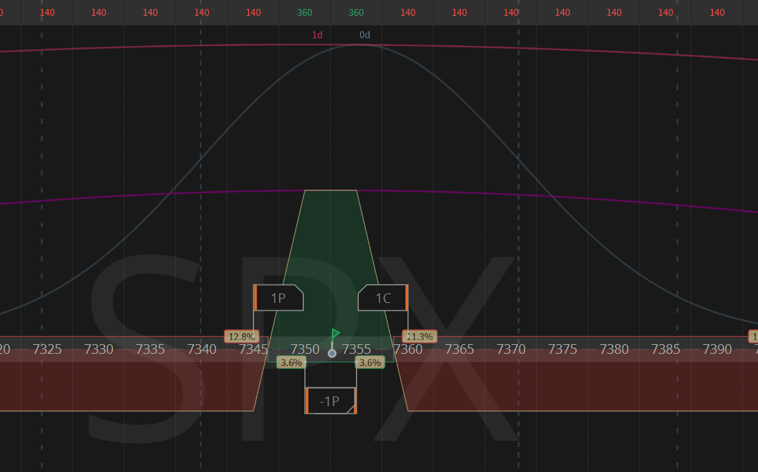Click the 7385 strike on the price axis
This screenshot has width=758, height=472.
click(666, 349)
